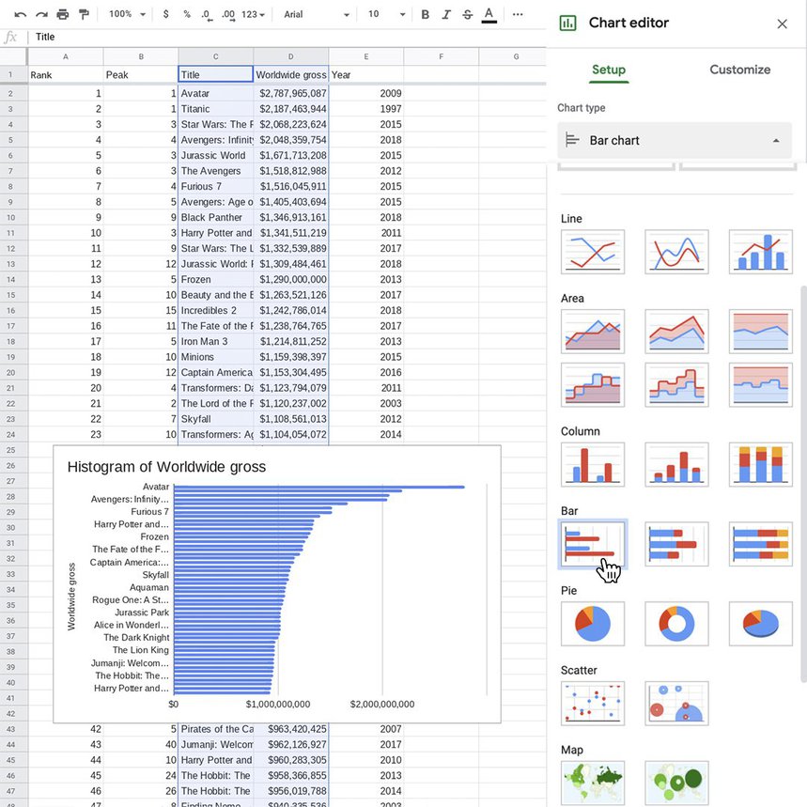Select the stacked bar chart type
Image resolution: width=807 pixels, height=807 pixels.
676,544
